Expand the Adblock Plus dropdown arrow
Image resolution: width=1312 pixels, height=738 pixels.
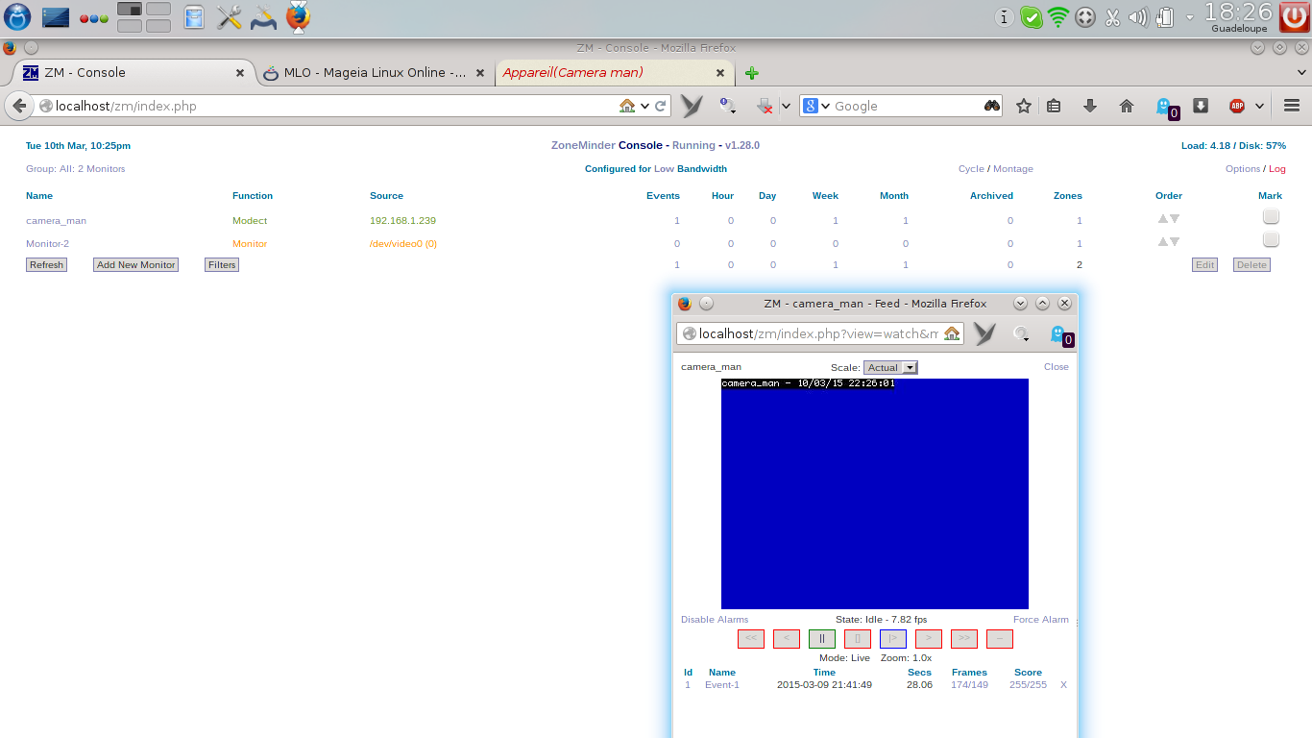click(1259, 106)
